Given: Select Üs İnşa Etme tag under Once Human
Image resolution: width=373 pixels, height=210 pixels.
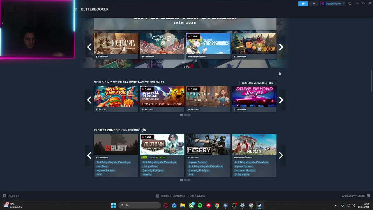Looking at the screenshot, I should (x=242, y=175).
